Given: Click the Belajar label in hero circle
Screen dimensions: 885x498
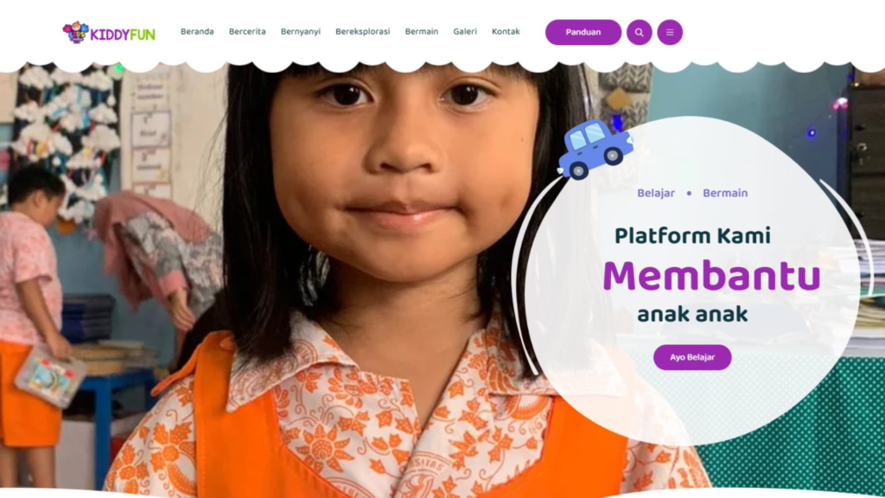Looking at the screenshot, I should click(x=656, y=193).
